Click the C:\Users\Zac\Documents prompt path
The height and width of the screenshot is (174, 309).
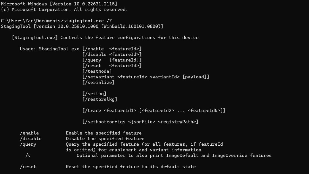[x=31, y=21]
